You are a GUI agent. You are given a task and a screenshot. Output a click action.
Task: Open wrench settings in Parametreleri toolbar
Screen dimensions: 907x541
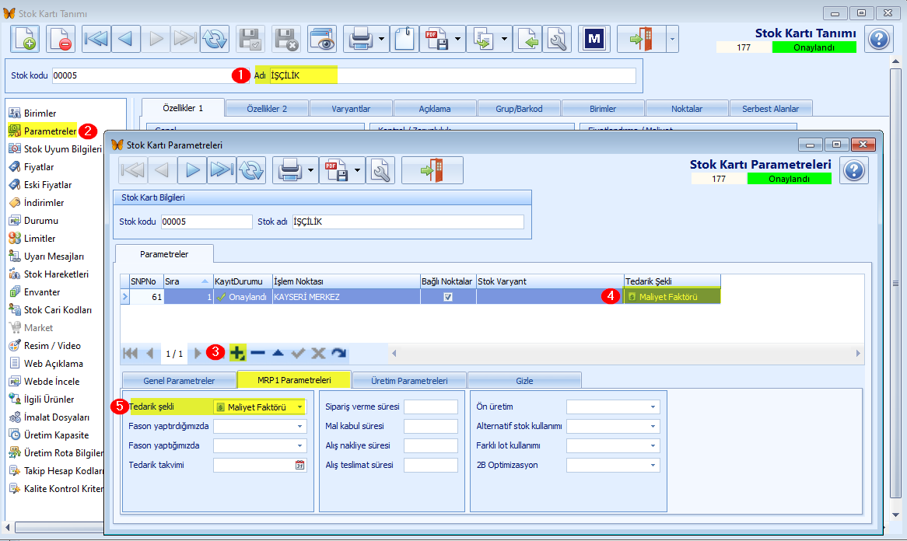[x=380, y=170]
